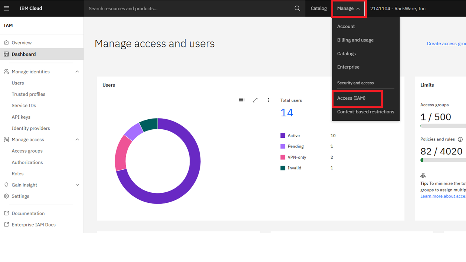
Task: Click the Gain insight lightbulb icon
Action: tap(6, 185)
